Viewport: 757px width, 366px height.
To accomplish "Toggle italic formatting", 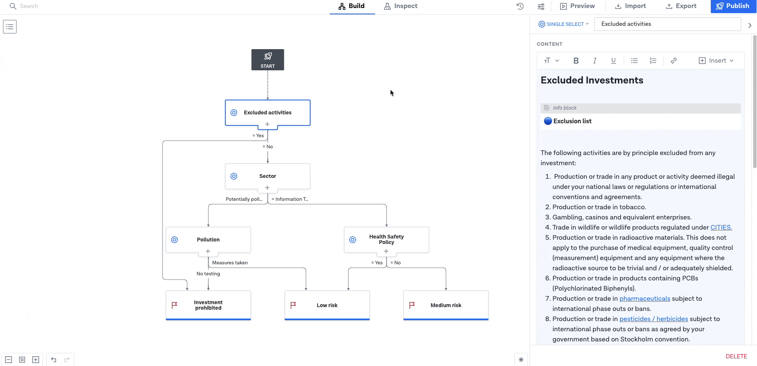I will tap(594, 61).
